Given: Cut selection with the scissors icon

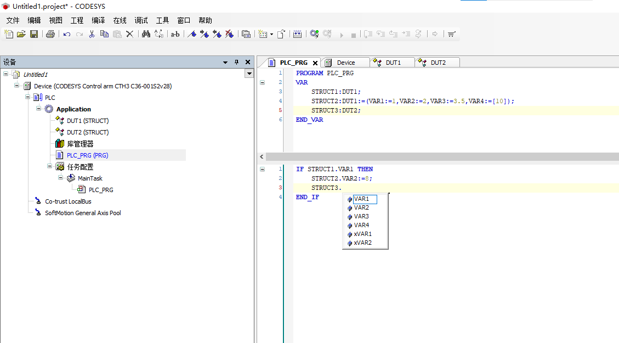Looking at the screenshot, I should click(x=92, y=34).
